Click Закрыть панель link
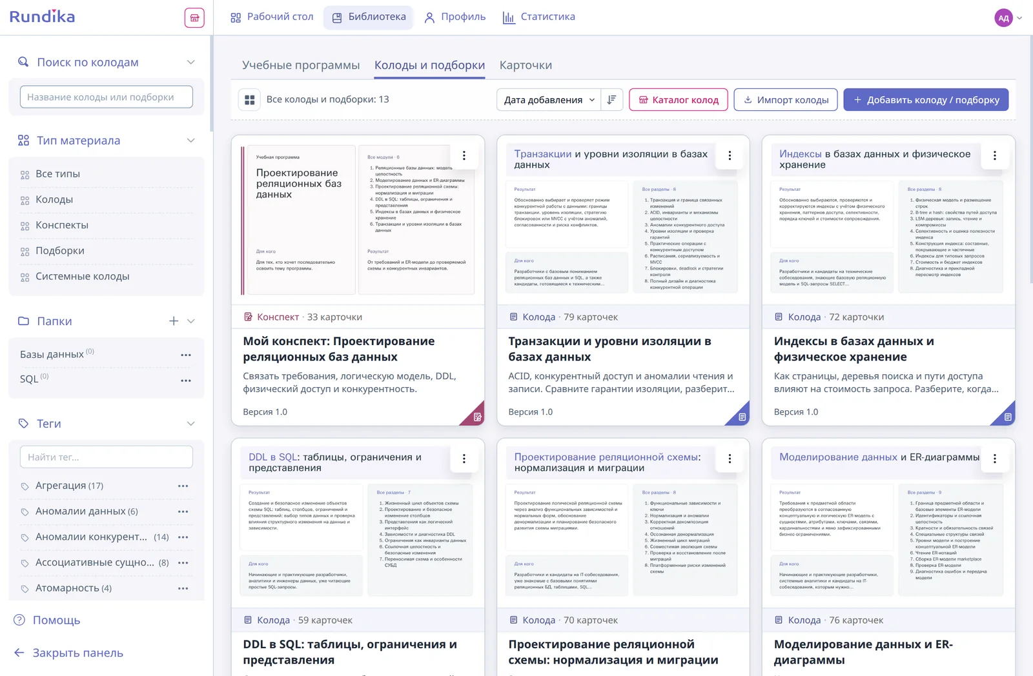The height and width of the screenshot is (676, 1033). [68, 653]
